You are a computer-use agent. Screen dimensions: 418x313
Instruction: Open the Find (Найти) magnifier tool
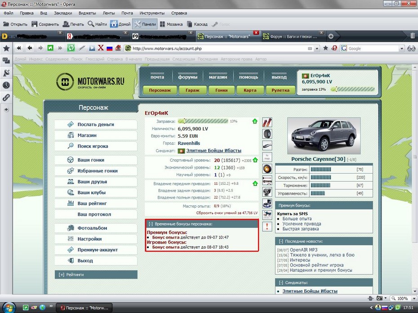point(91,24)
